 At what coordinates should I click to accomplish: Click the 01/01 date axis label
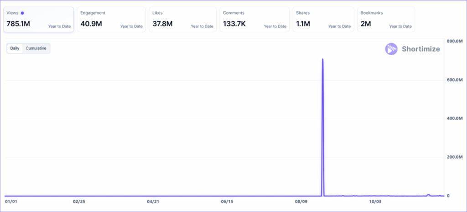11,201
